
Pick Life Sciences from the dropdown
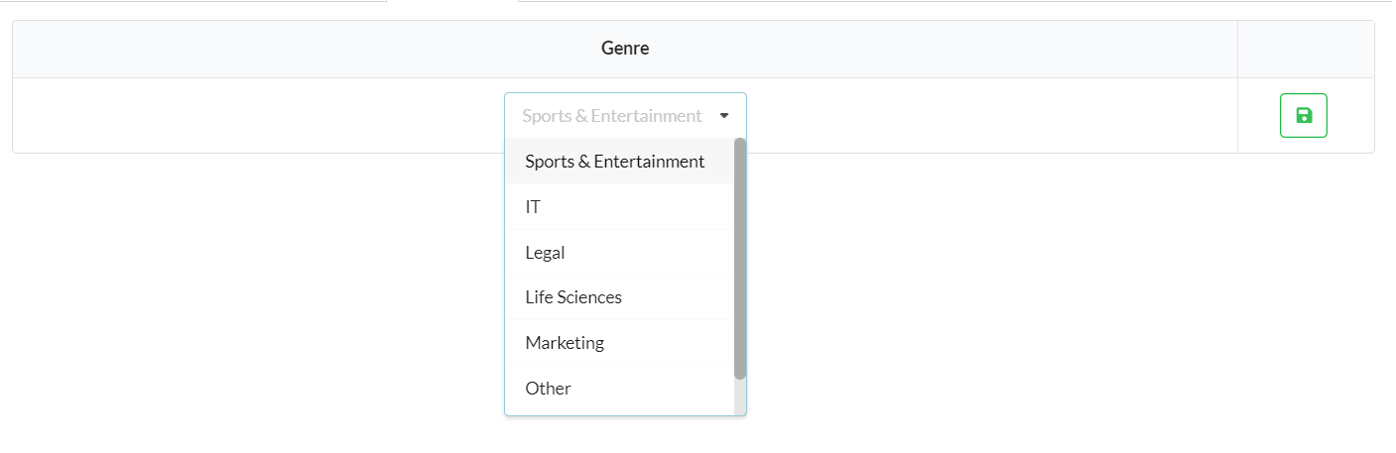pyautogui.click(x=619, y=297)
